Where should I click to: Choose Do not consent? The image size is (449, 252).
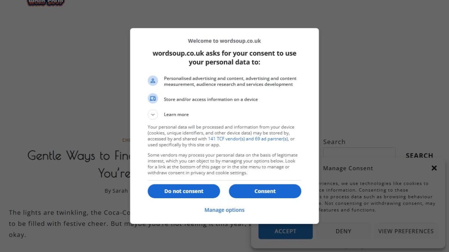[184, 191]
